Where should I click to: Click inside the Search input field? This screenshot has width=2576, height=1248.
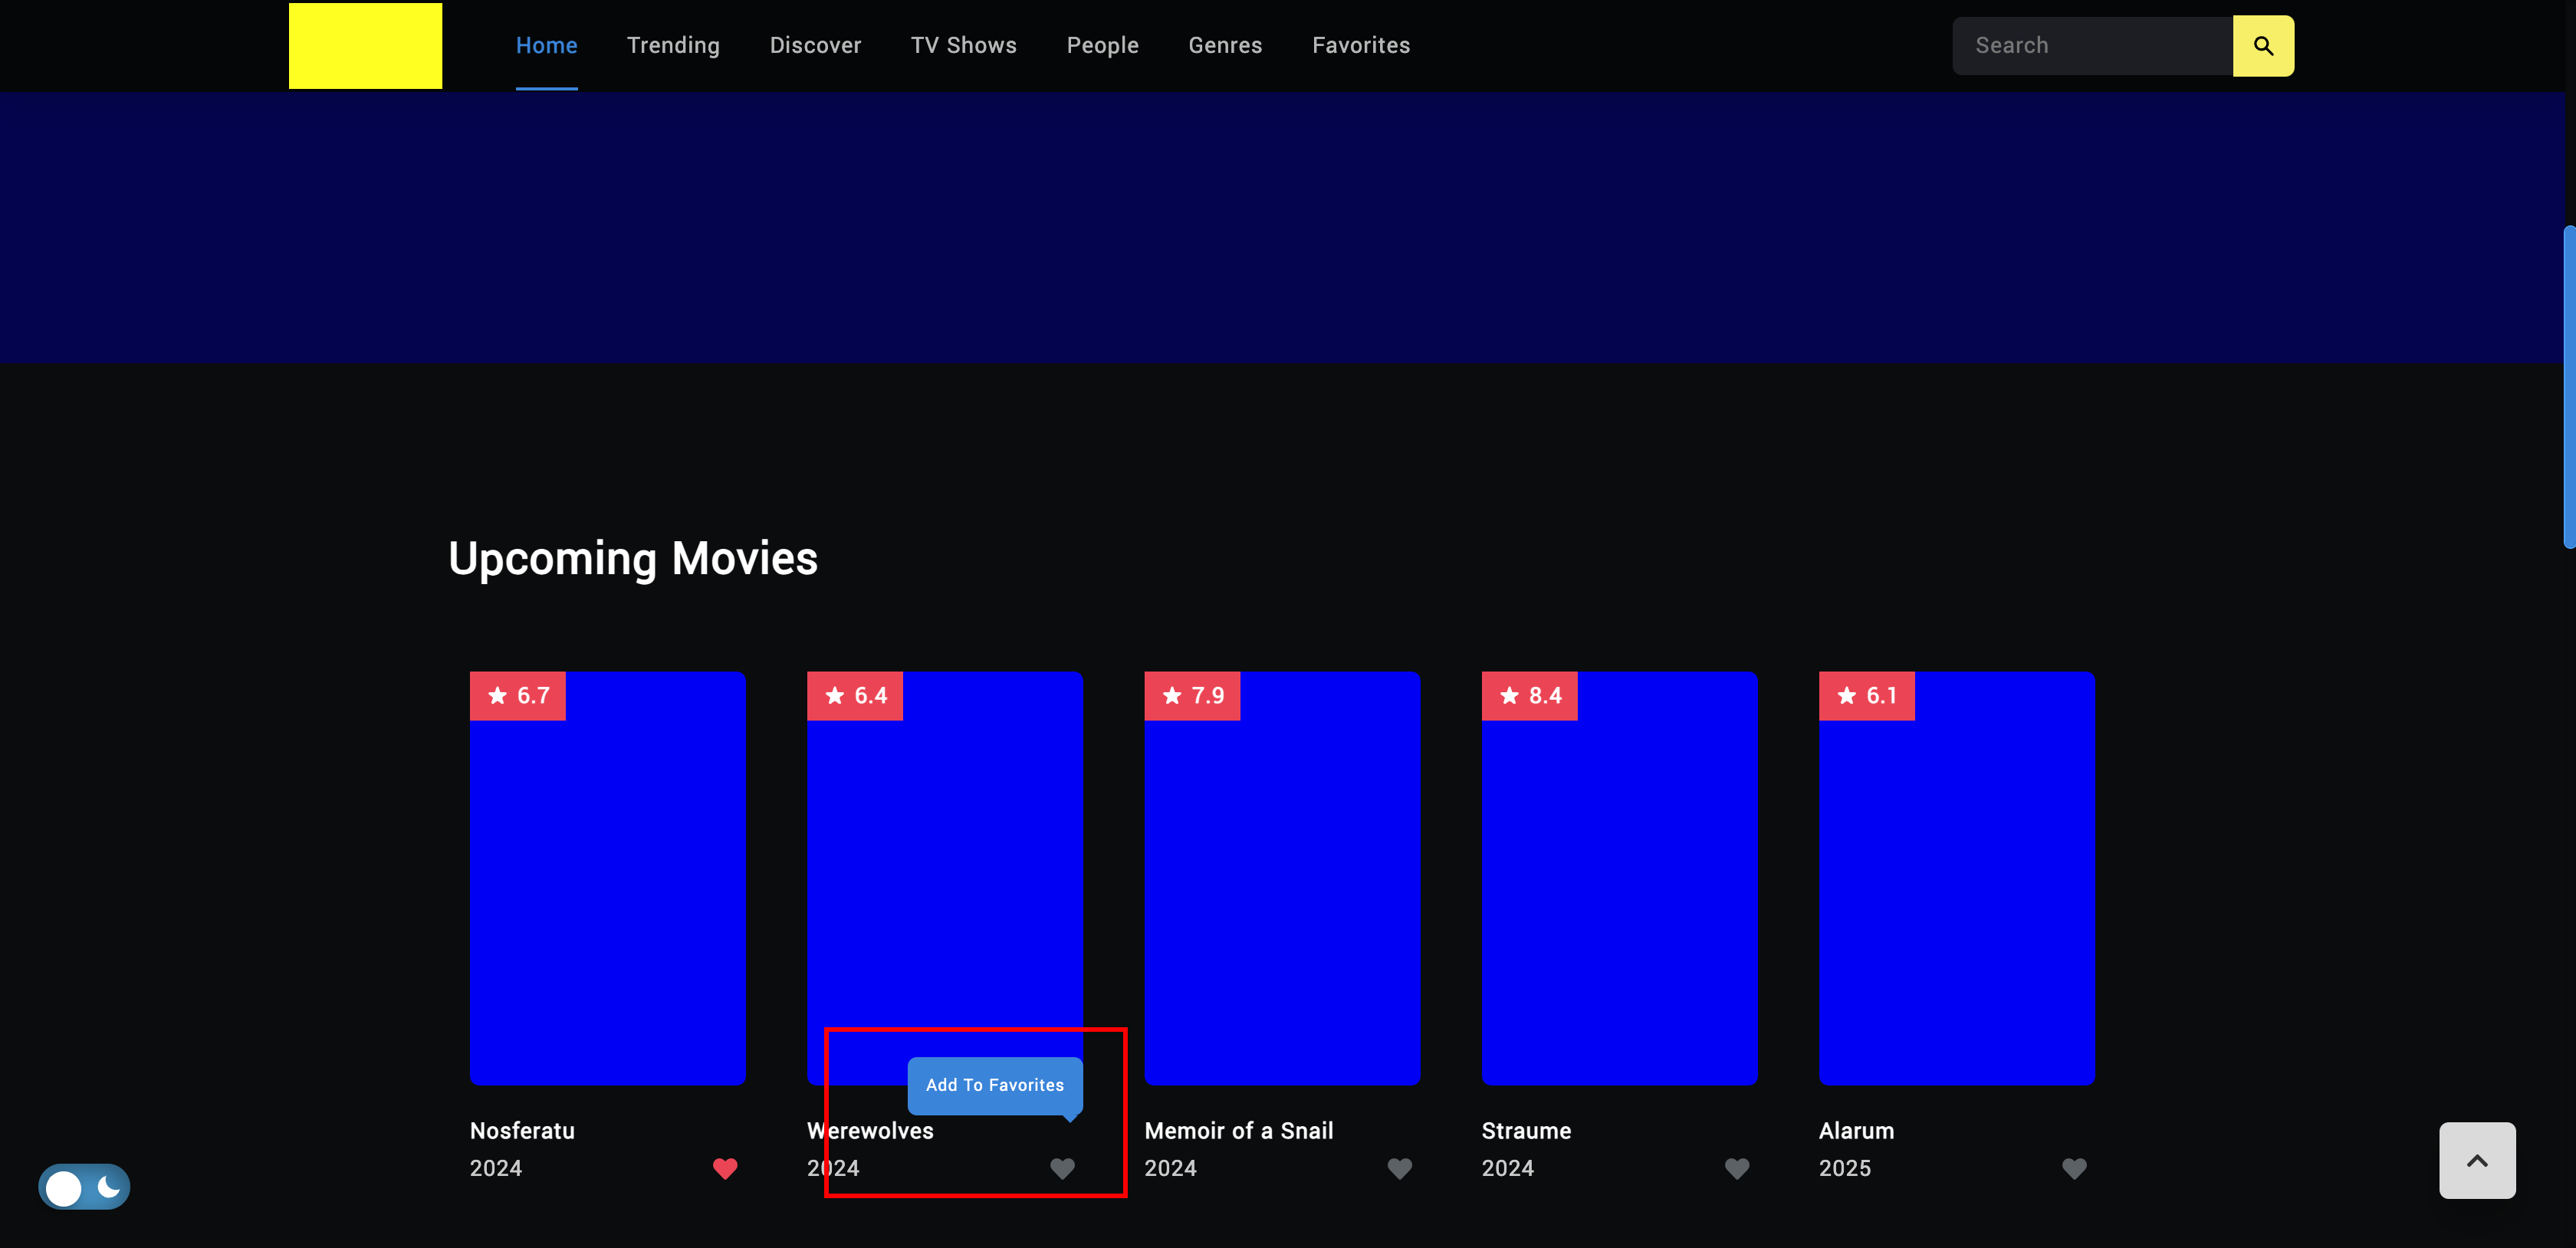click(x=2092, y=46)
